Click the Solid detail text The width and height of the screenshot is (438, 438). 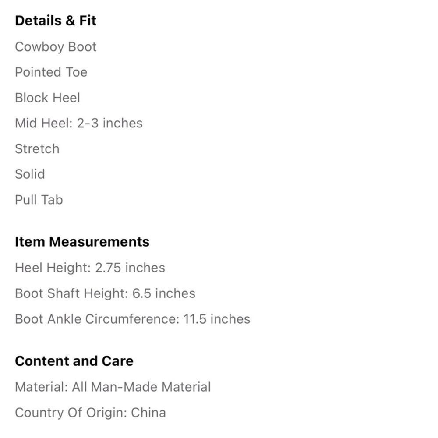point(30,174)
